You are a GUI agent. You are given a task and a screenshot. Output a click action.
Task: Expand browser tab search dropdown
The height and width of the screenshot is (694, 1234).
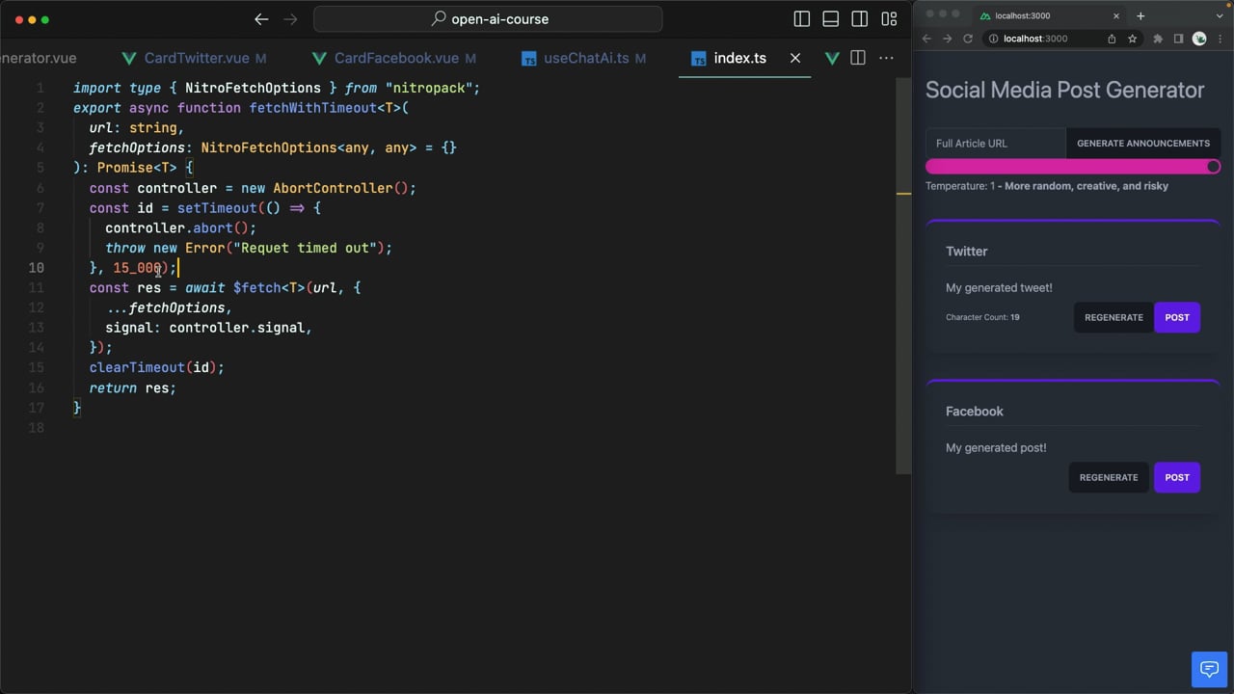tap(1221, 15)
